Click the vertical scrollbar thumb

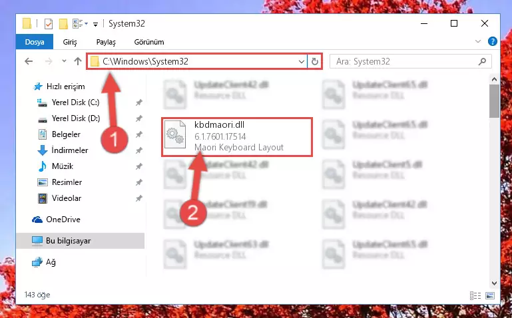pos(494,100)
